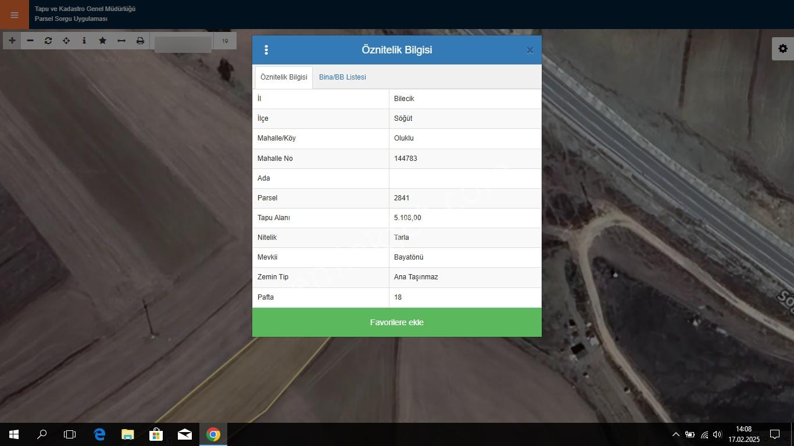This screenshot has width=794, height=446.
Task: Select the Öznitelik Bilgisi tab
Action: pyautogui.click(x=284, y=77)
